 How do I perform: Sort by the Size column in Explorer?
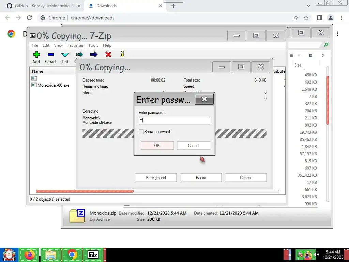pyautogui.click(x=298, y=65)
